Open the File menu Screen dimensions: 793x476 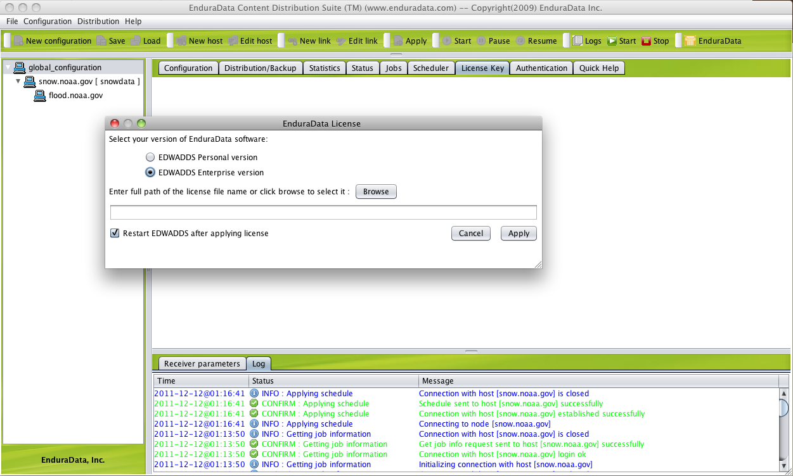coord(12,22)
